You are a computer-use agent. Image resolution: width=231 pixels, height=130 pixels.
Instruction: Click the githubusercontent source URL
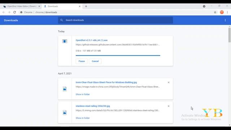118,45
